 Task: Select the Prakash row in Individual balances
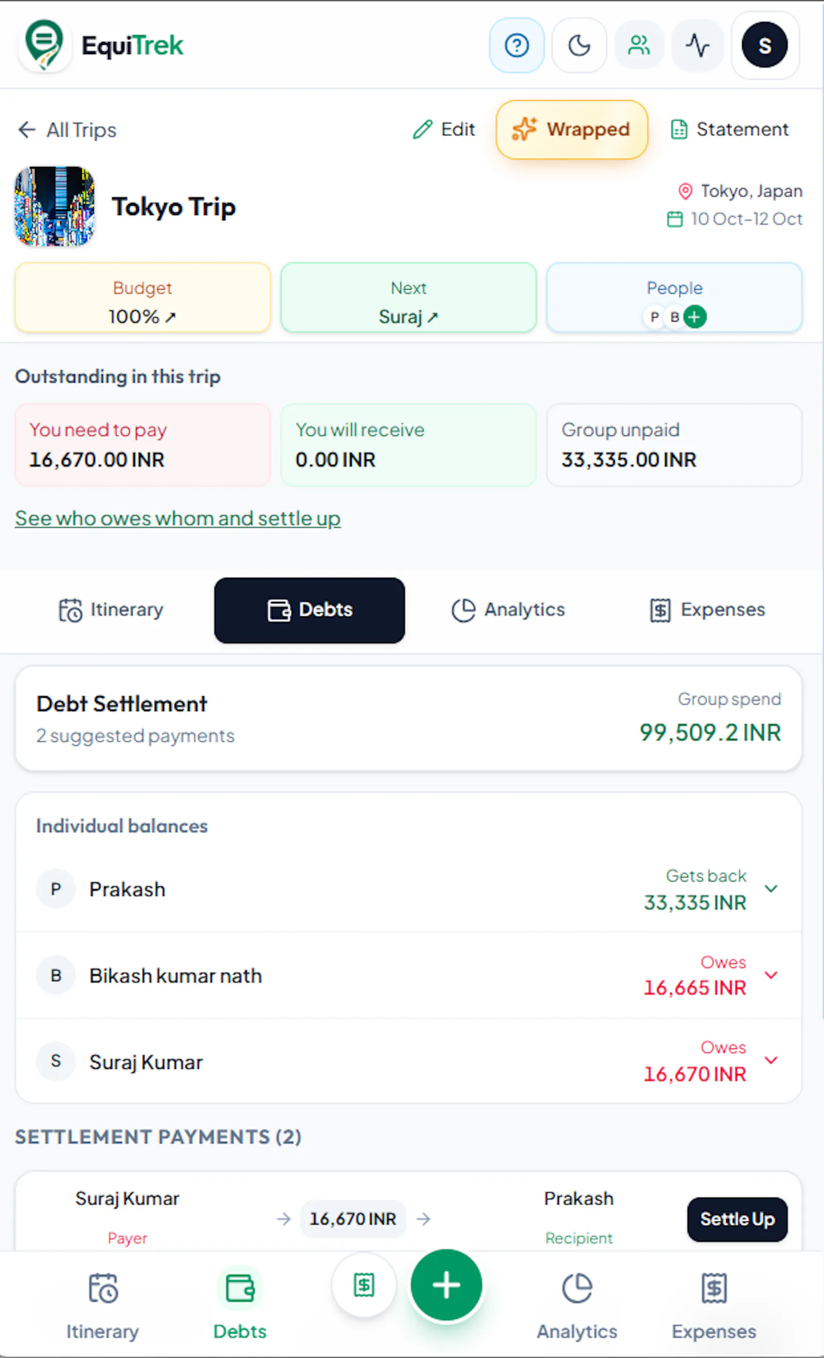coord(409,889)
